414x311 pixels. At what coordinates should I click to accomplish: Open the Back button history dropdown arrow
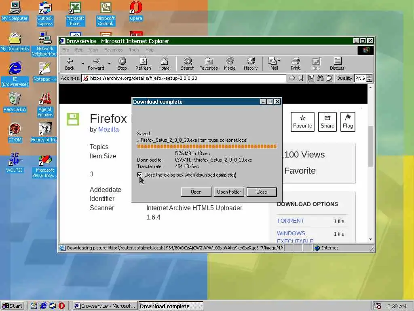pos(83,64)
